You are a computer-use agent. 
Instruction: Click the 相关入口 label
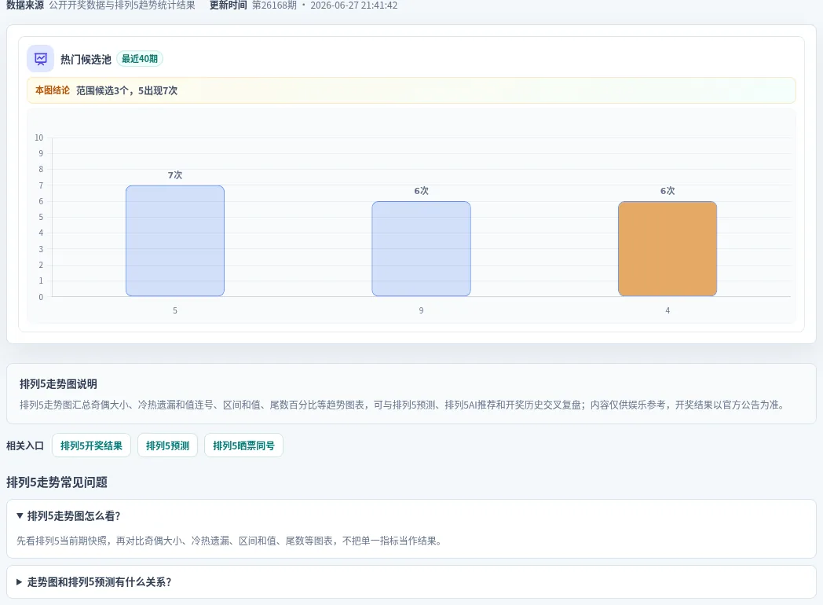(25, 445)
